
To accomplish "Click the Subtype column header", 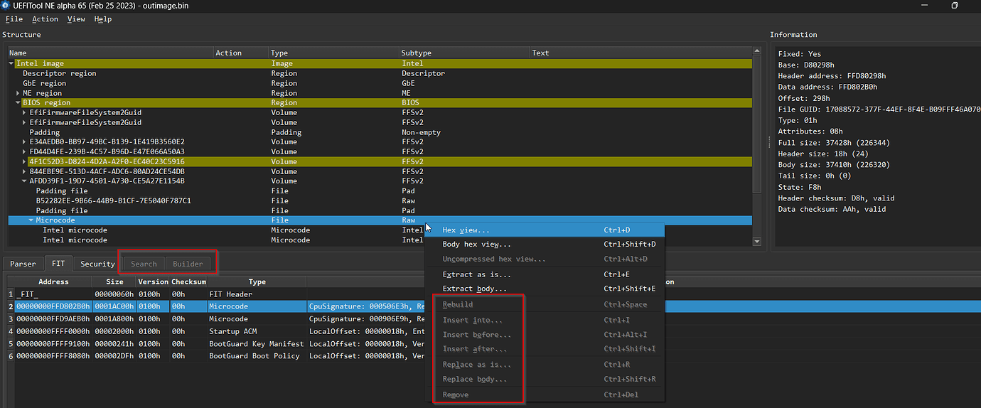I will pyautogui.click(x=464, y=53).
